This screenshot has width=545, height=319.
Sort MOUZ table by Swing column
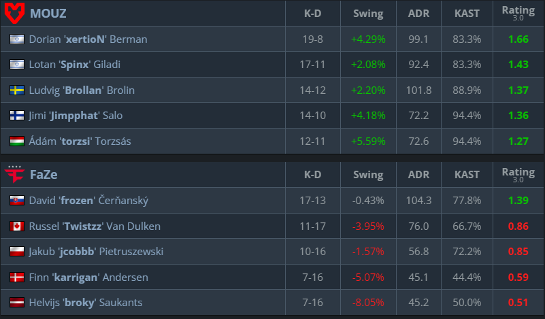pos(368,13)
